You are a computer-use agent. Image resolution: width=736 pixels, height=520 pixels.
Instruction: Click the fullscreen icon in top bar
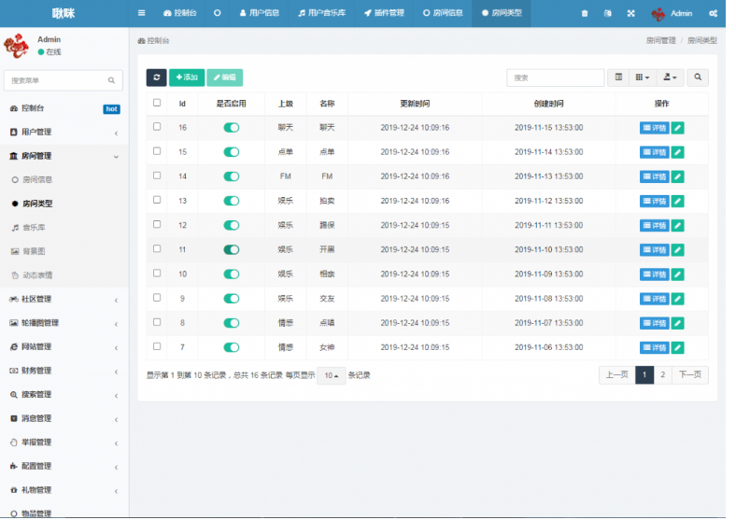click(x=630, y=14)
